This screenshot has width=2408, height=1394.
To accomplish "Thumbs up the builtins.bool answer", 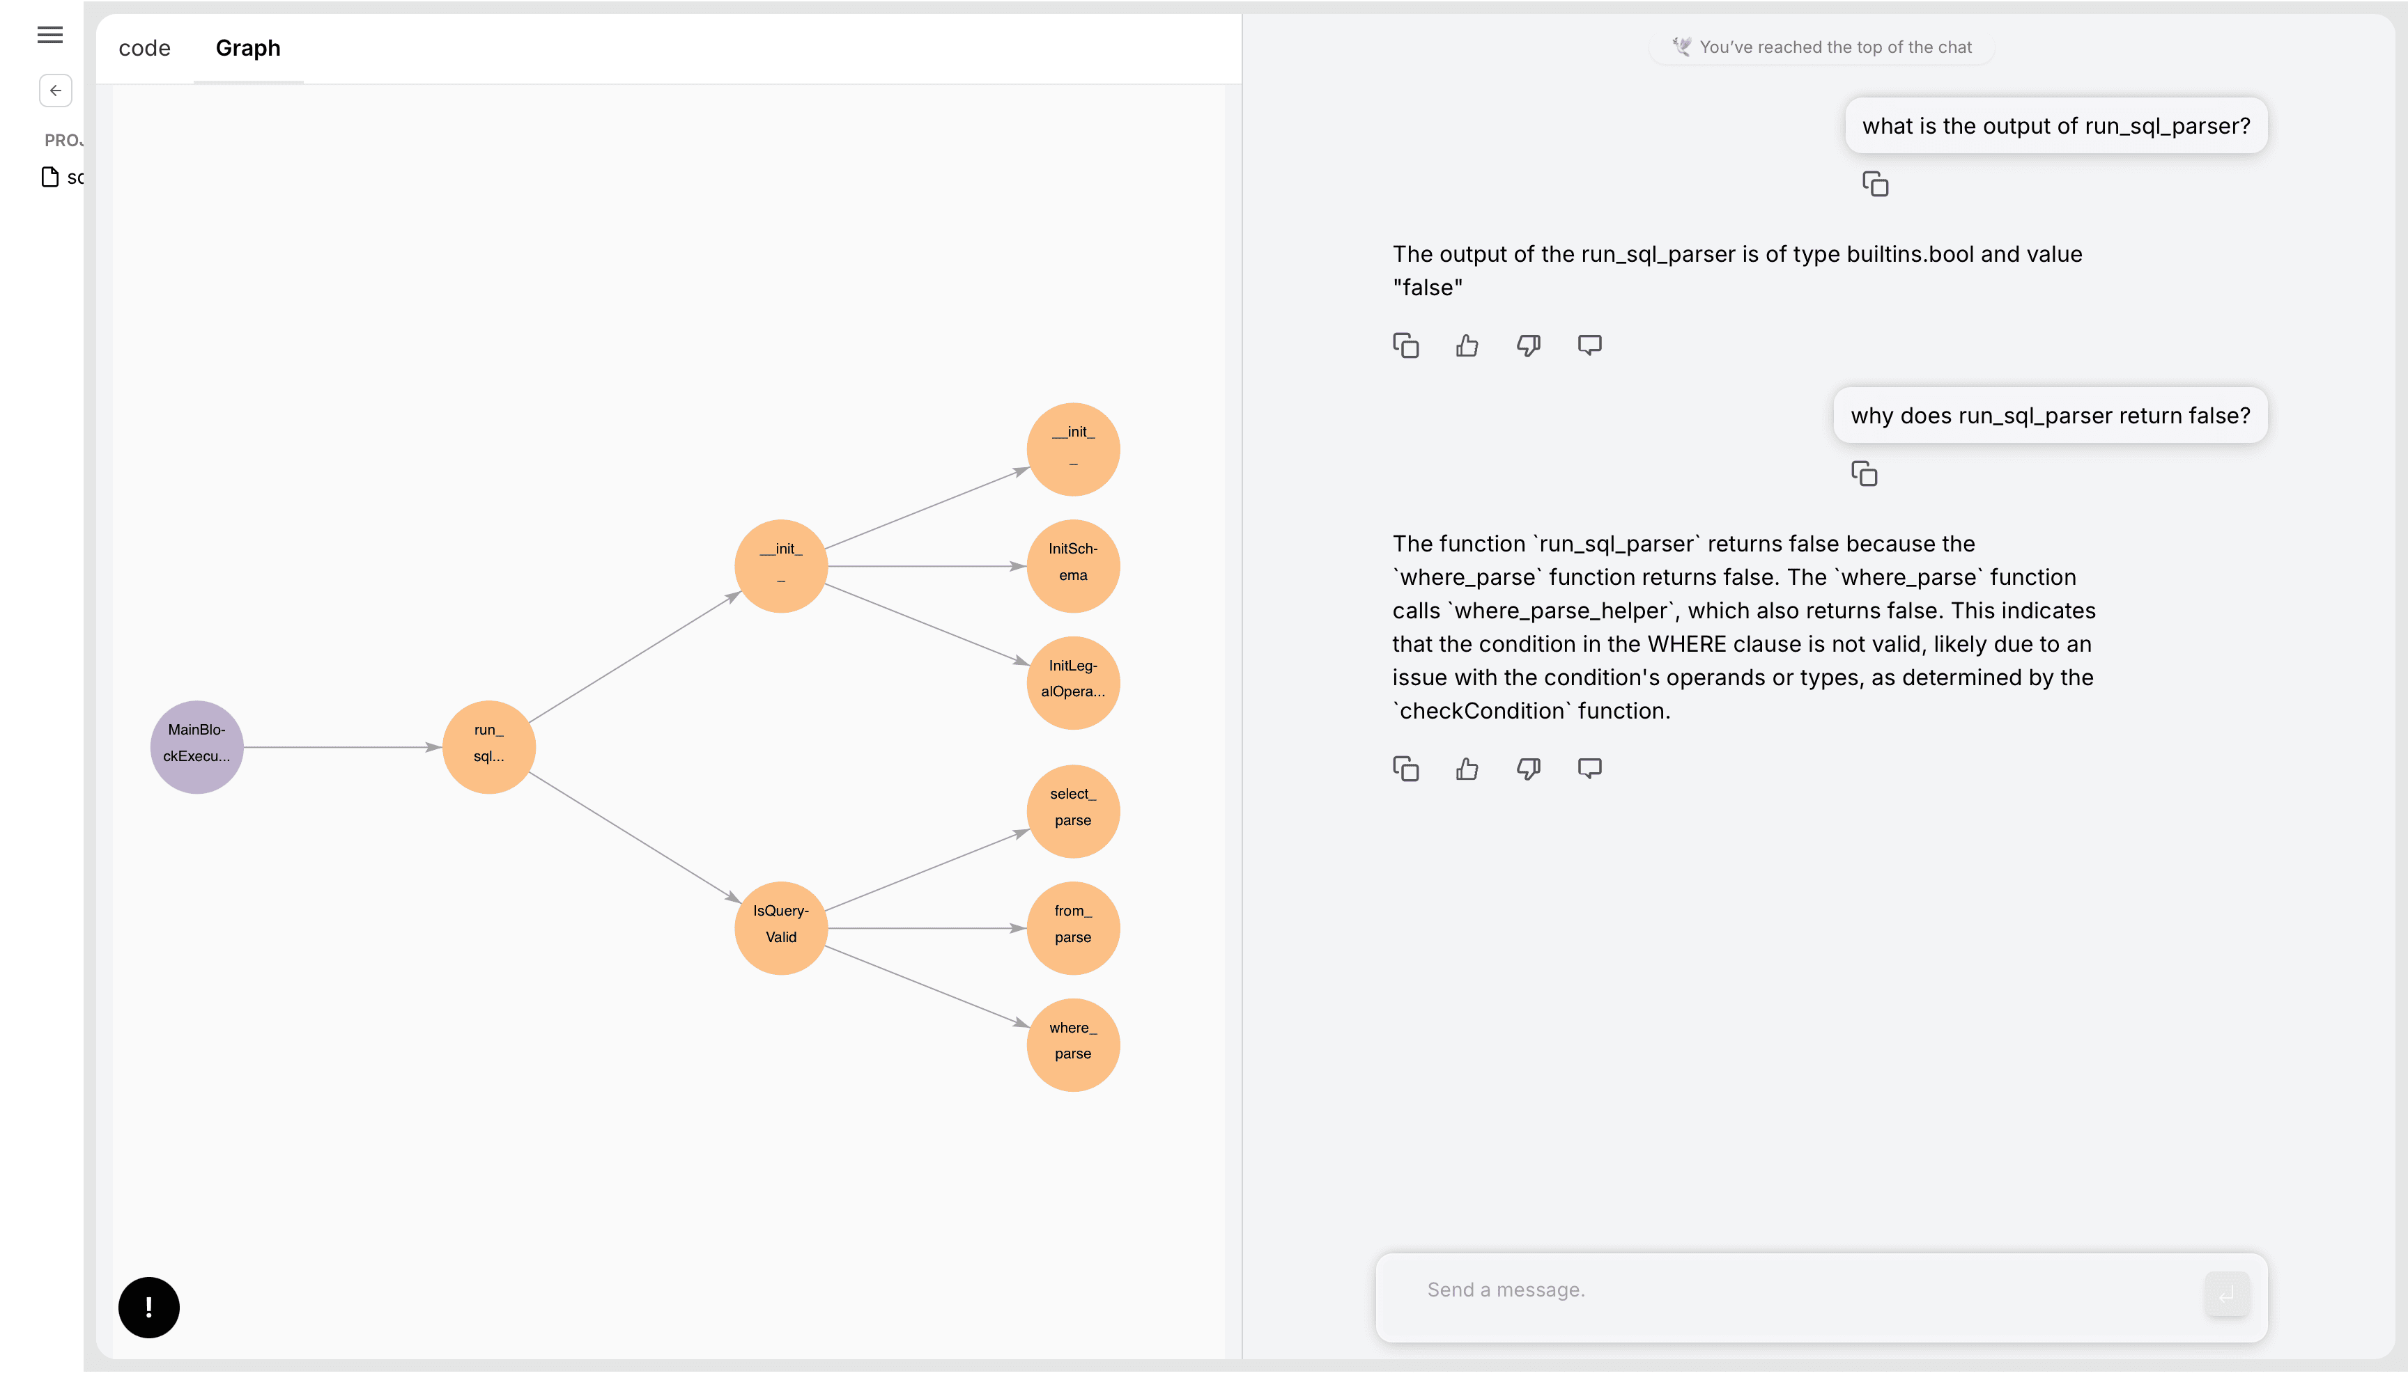I will point(1467,345).
